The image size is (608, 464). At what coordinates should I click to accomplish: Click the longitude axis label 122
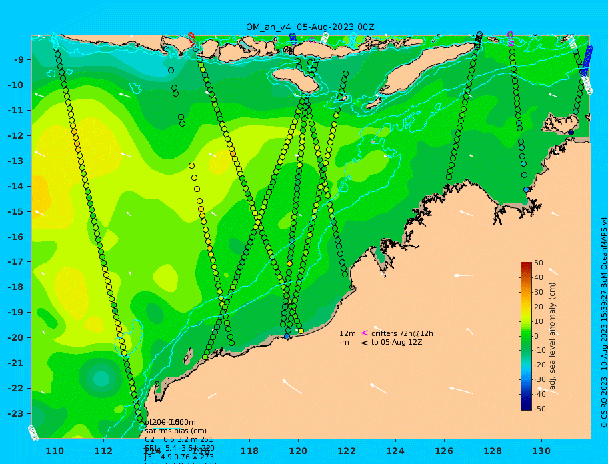347,451
